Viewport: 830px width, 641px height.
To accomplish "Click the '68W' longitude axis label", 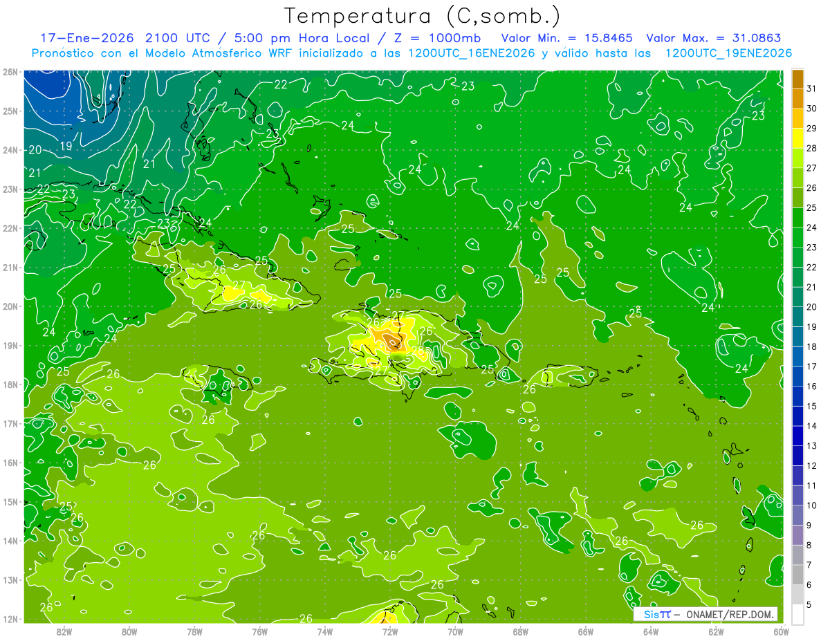I will click(521, 632).
